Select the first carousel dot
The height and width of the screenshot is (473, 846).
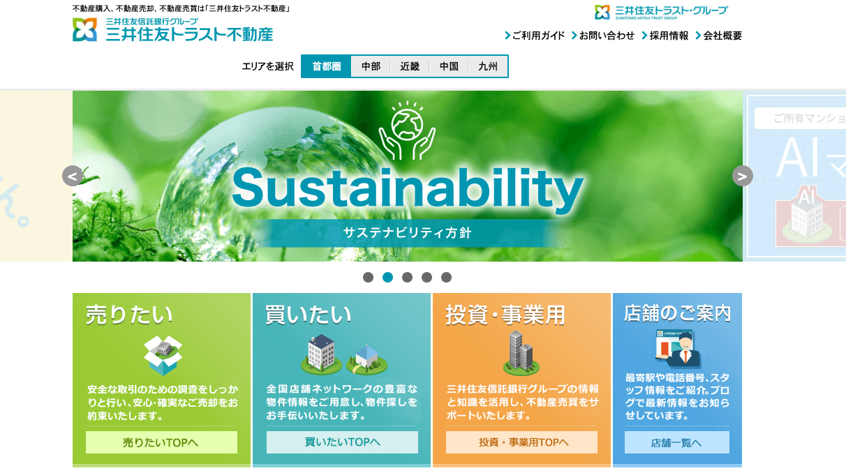(x=368, y=277)
